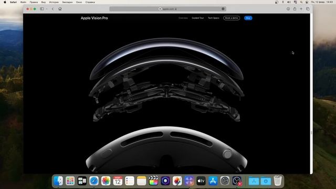Show Safari downloads
The height and width of the screenshot is (189, 336).
[288, 9]
